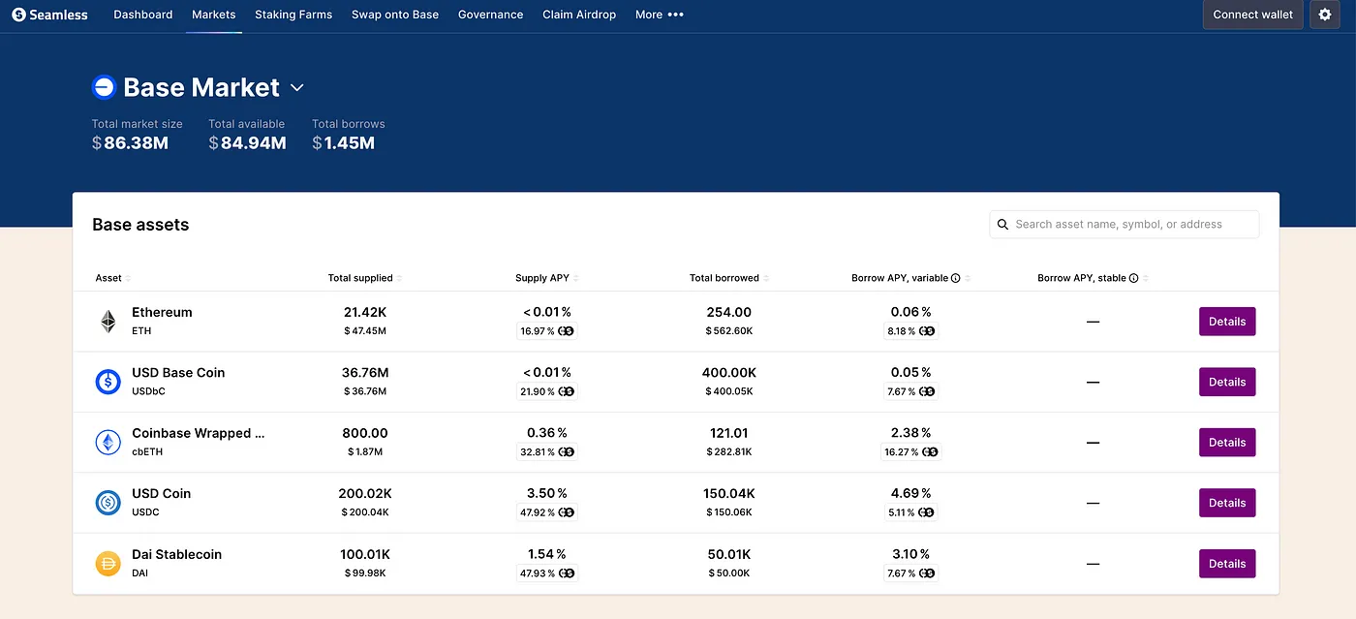Screen dimensions: 1356x619
Task: Click the Dai Stablecoin icon
Action: click(x=108, y=564)
